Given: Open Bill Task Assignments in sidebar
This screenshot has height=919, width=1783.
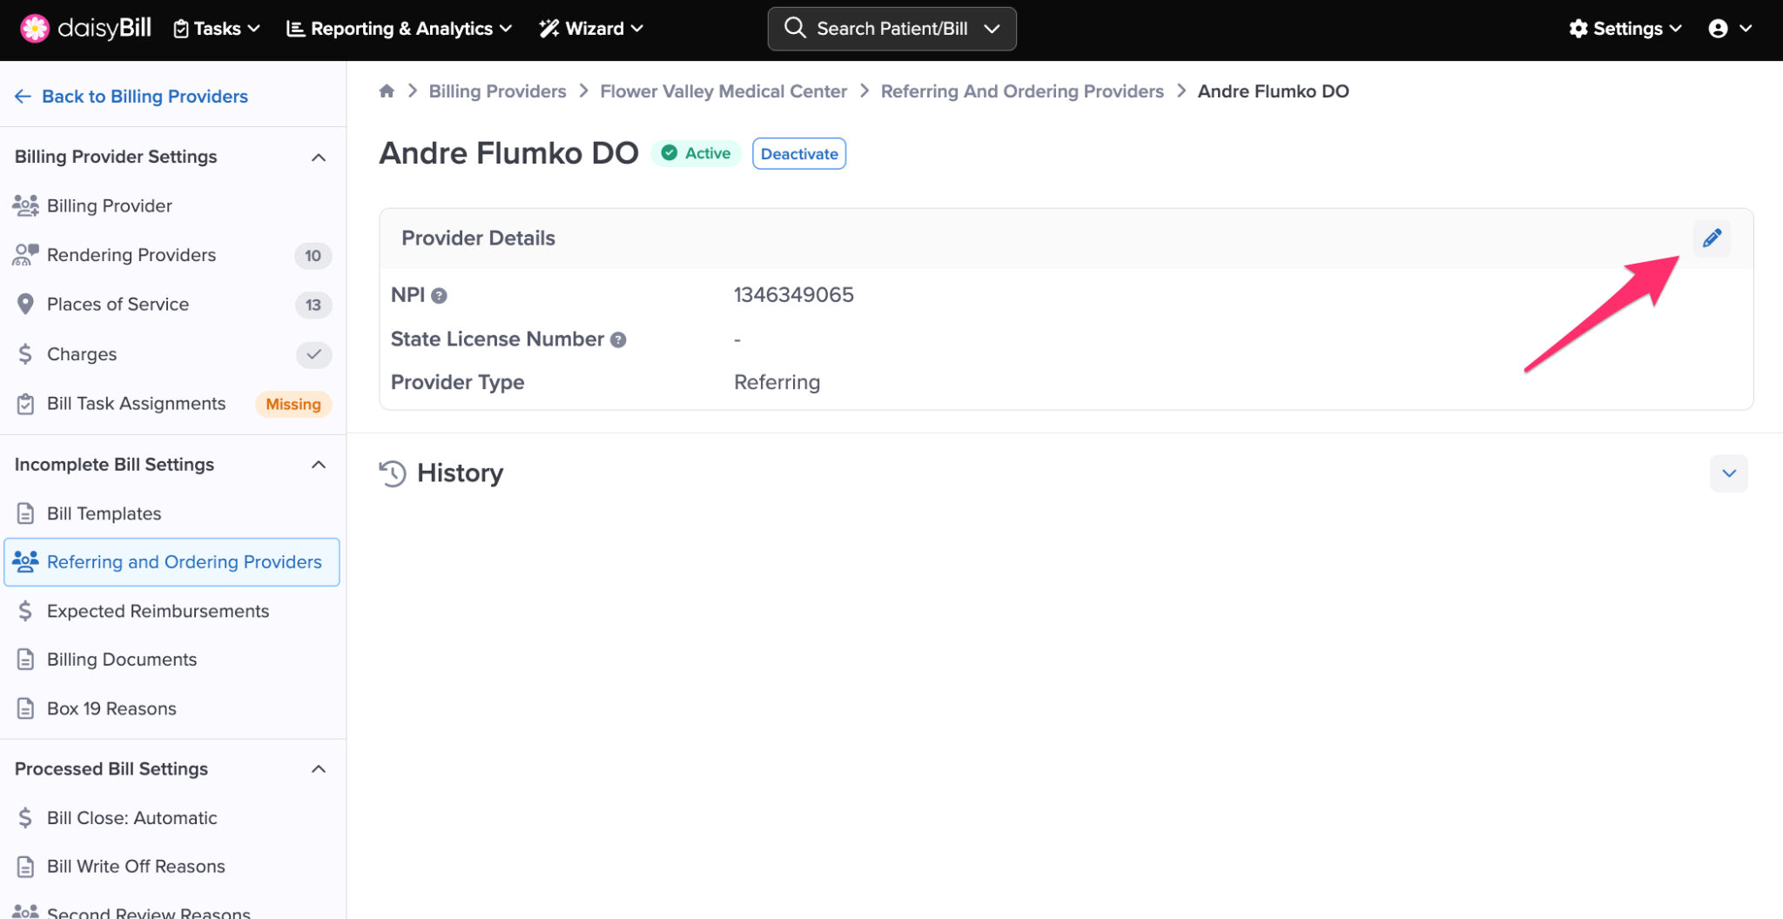Looking at the screenshot, I should [x=136, y=404].
